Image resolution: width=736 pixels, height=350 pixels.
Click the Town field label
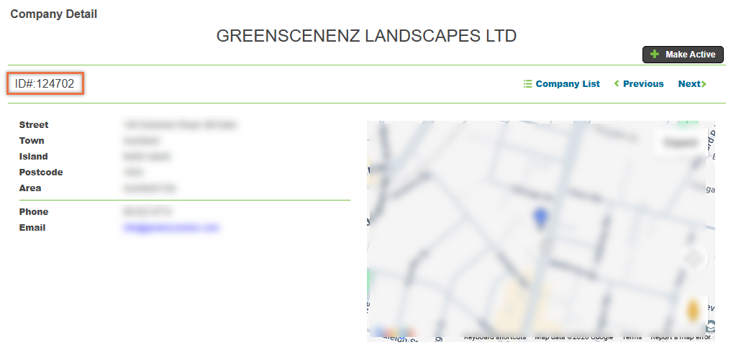32,141
